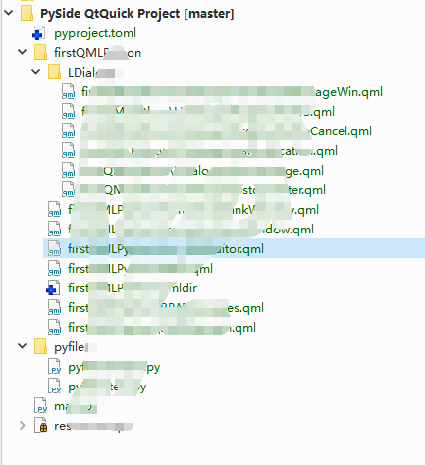The height and width of the screenshot is (465, 425).
Task: Click the LDial… subfolder icon
Action: coord(54,73)
